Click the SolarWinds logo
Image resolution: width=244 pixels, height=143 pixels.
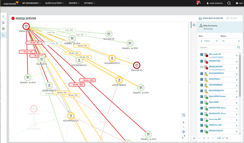tap(11, 3)
